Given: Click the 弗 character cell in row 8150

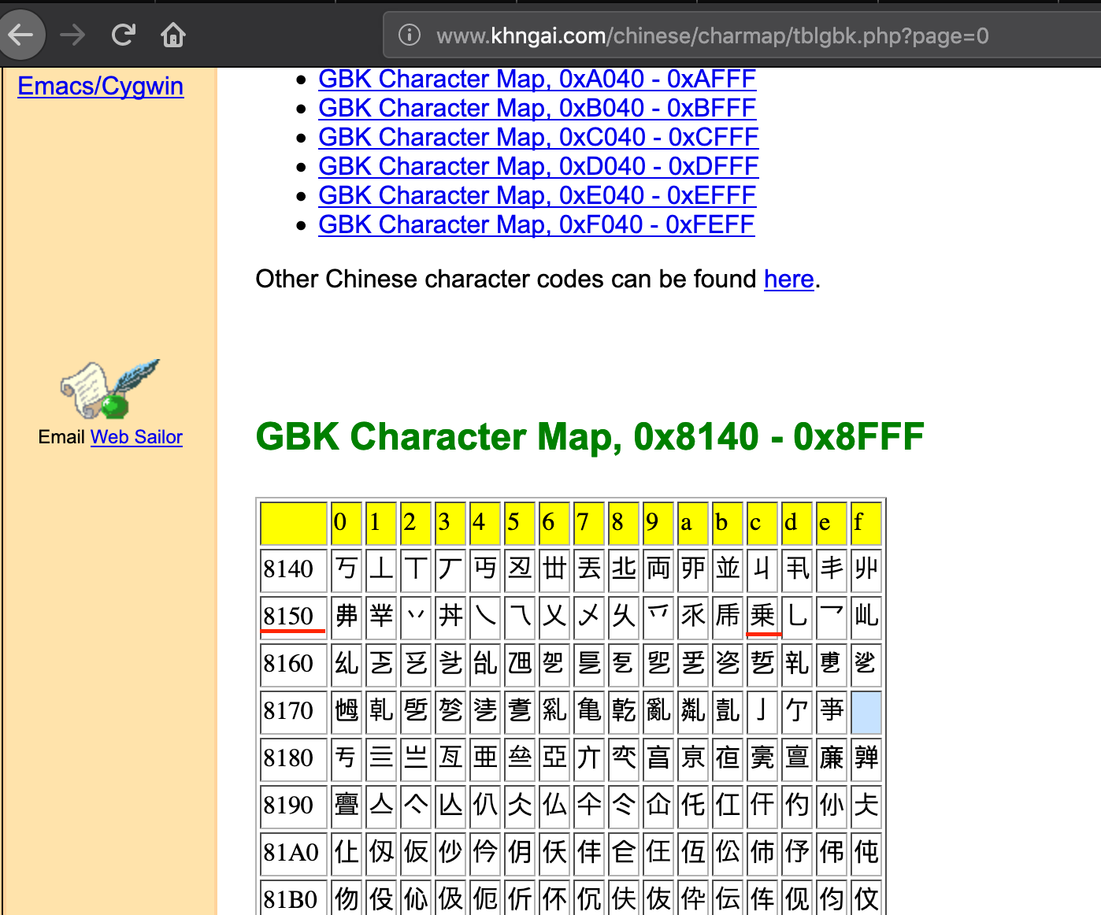Looking at the screenshot, I should click(x=347, y=617).
